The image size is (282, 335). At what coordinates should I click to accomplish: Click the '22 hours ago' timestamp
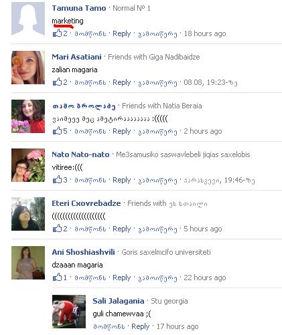pos(205,277)
